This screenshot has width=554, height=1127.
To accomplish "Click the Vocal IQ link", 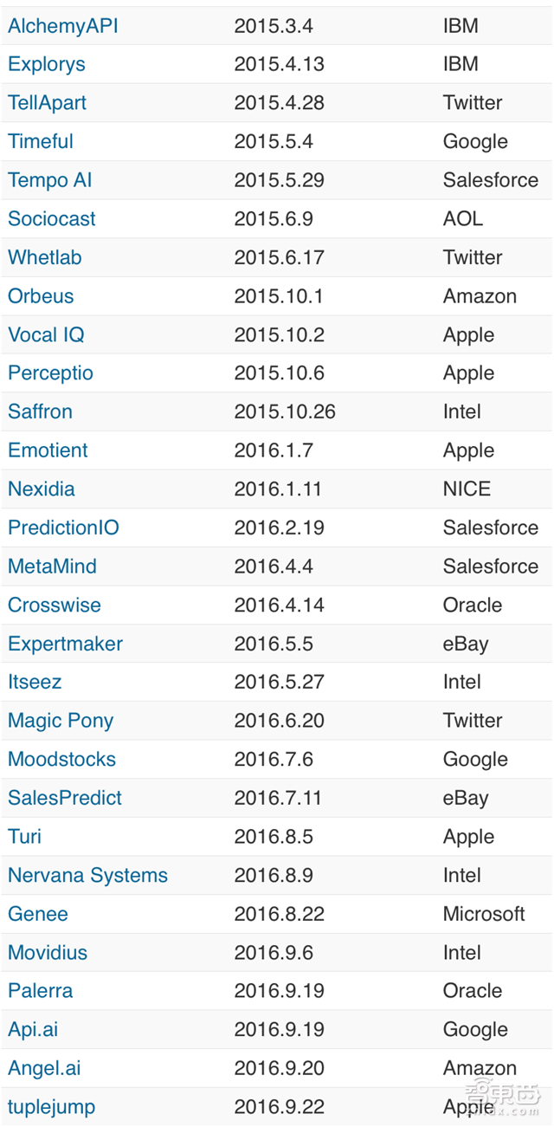I will click(46, 334).
